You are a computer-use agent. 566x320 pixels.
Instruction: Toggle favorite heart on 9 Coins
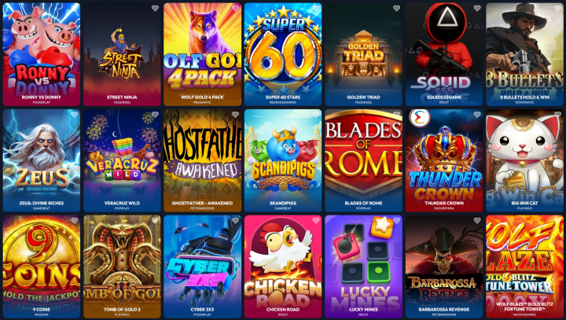pos(75,220)
